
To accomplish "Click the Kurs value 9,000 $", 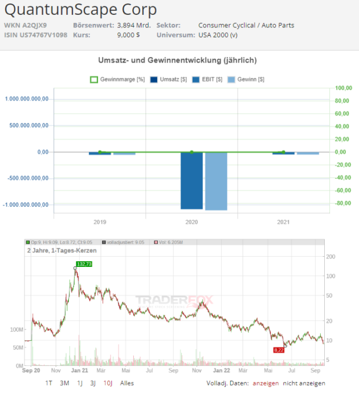I will (128, 35).
